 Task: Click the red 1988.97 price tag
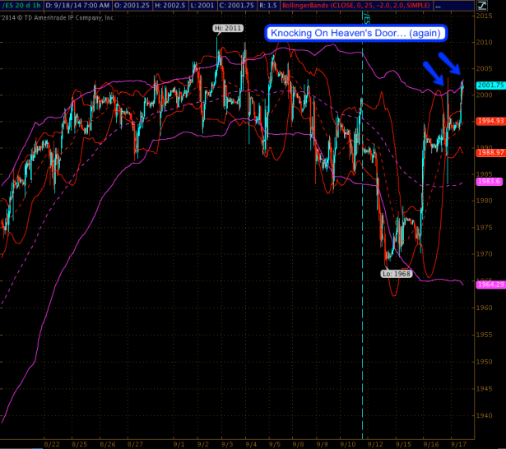point(490,153)
